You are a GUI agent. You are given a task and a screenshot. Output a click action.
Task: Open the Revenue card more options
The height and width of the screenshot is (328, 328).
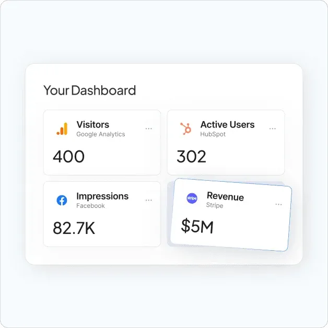coord(278,204)
